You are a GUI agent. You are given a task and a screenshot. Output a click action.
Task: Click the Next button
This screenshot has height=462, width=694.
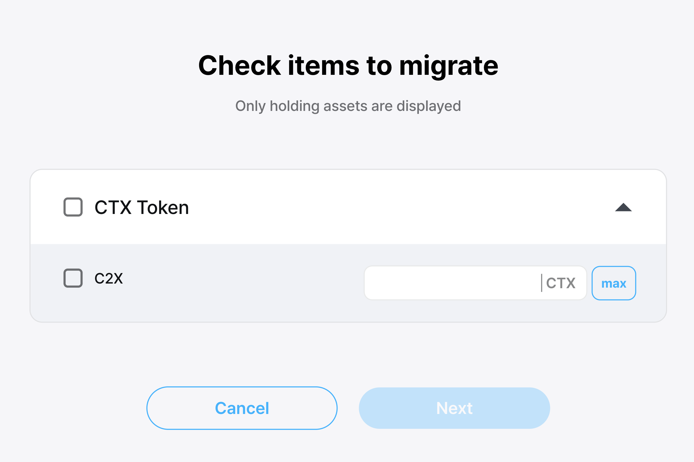454,408
